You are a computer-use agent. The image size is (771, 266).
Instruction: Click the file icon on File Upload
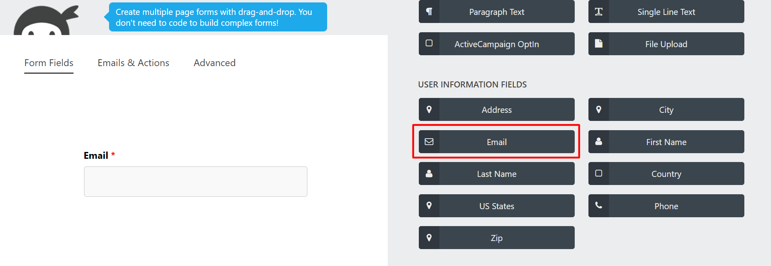click(599, 44)
